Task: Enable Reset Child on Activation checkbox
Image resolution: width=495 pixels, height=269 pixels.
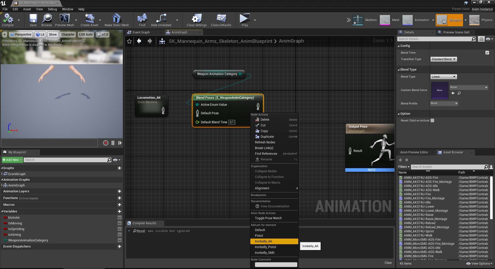Action: pos(432,120)
